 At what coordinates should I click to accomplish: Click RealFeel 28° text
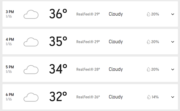88,69
